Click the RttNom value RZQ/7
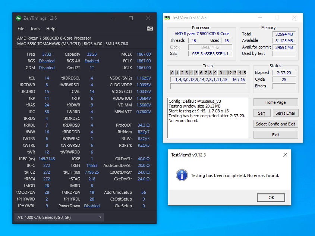Viewport: 315px width, 236px height. pyautogui.click(x=144, y=132)
